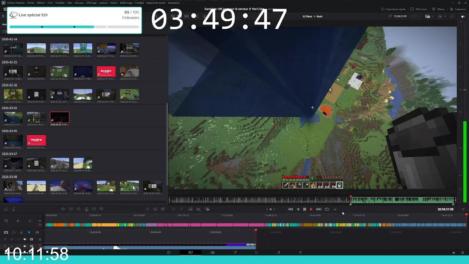Click the '52 Plans - 1- Rush' viewer title
The width and height of the screenshot is (469, 264).
tap(313, 16)
